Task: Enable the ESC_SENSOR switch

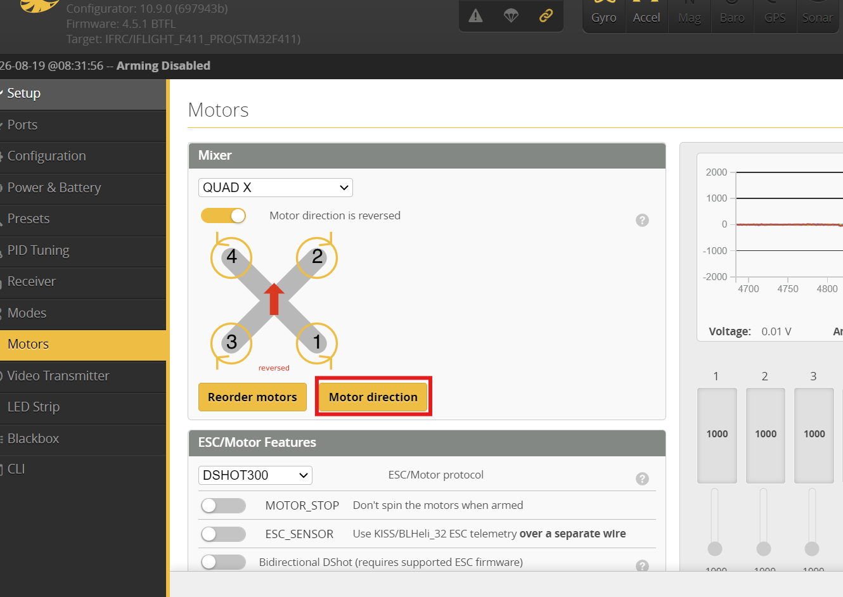Action: tap(223, 534)
